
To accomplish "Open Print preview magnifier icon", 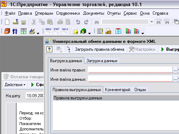I will tap(68, 22).
